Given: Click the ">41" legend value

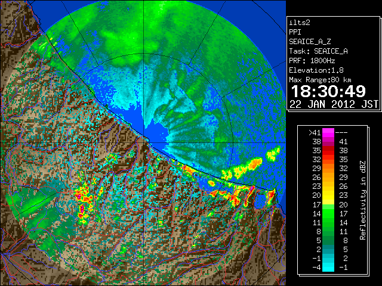Looking at the screenshot, I should point(315,133).
